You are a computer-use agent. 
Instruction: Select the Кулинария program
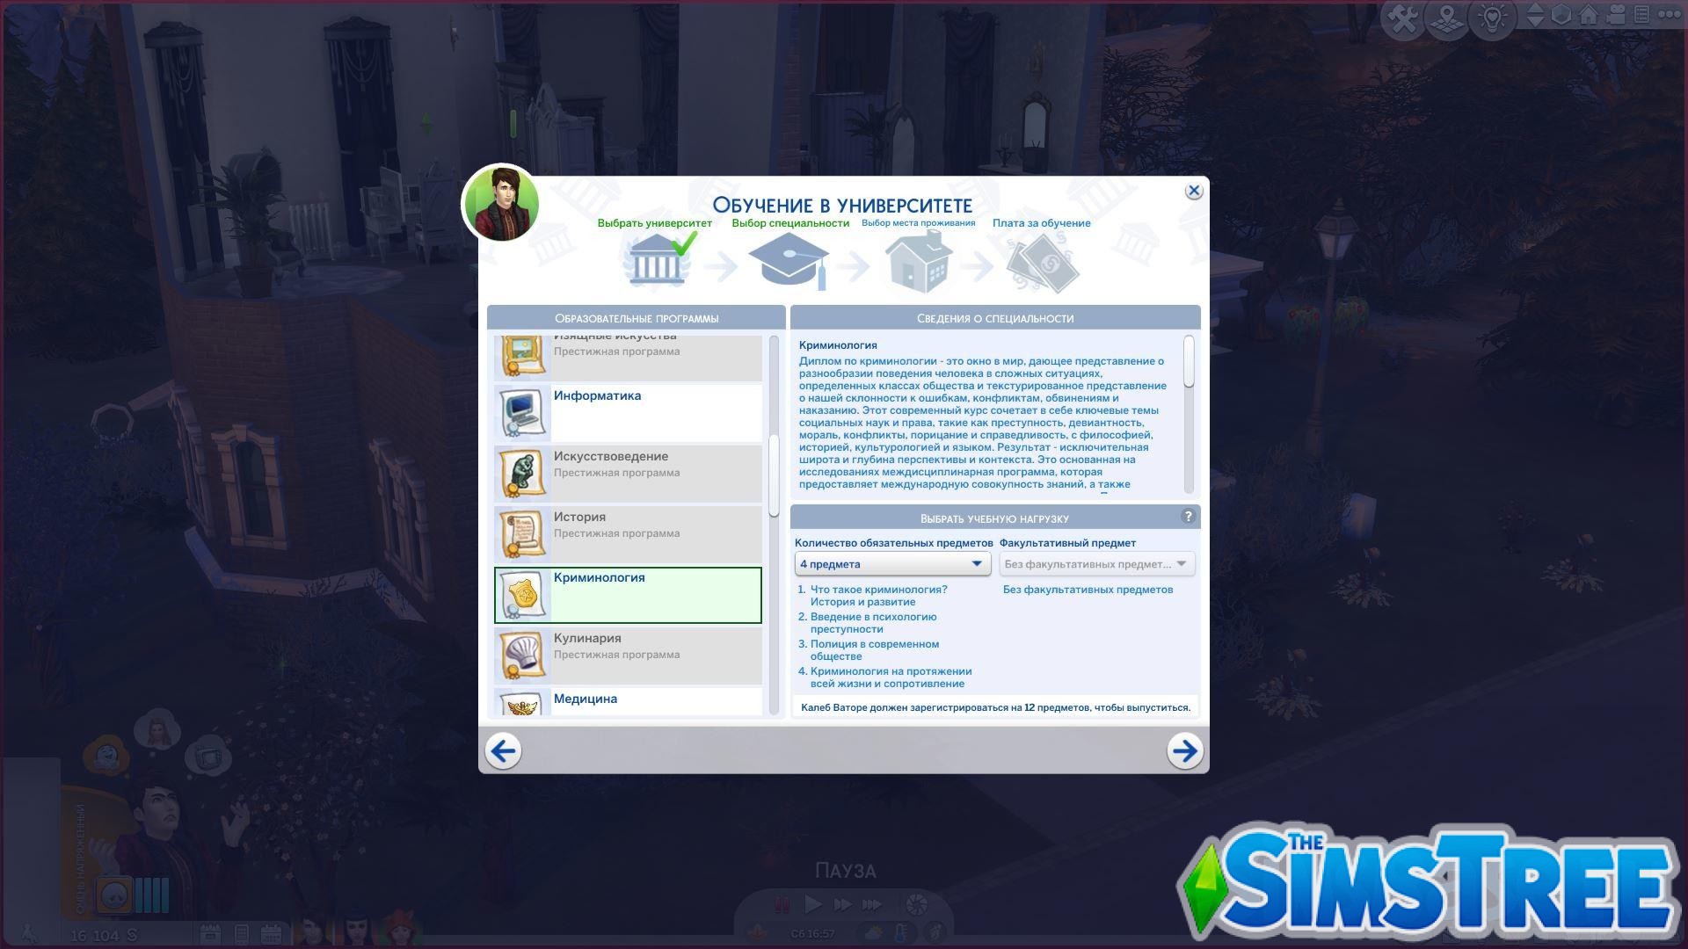[x=628, y=656]
